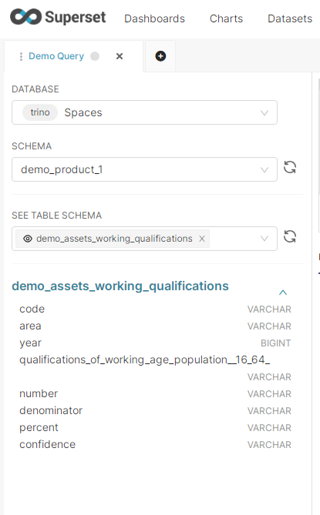Click the demo_assets_working_qualifications table title
320x515 pixels.
pyautogui.click(x=120, y=286)
